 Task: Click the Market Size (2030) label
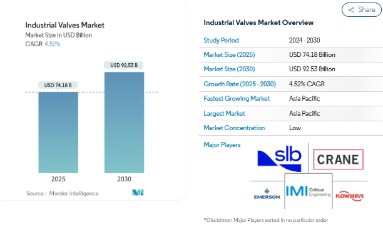pos(229,69)
